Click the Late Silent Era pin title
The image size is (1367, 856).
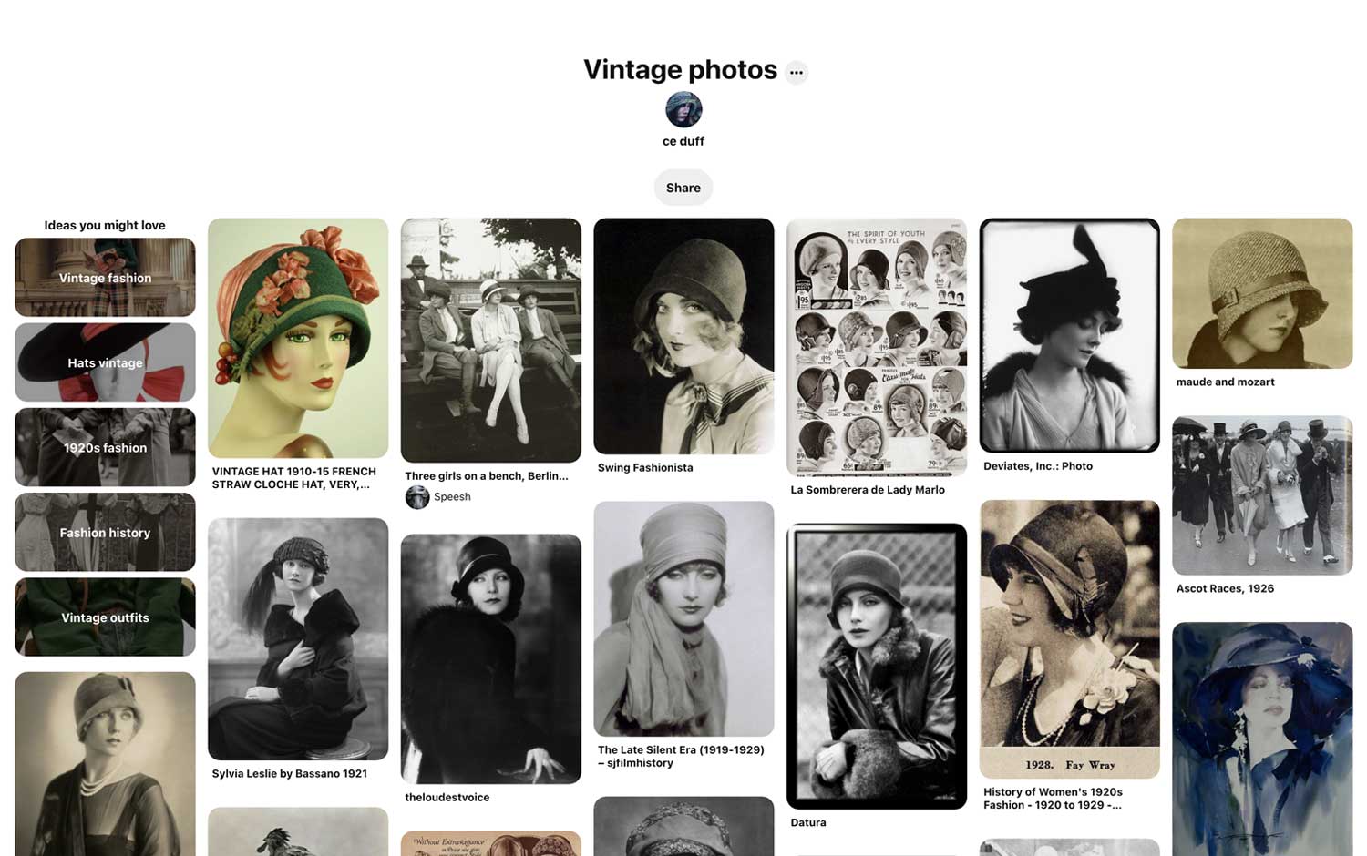pyautogui.click(x=681, y=757)
